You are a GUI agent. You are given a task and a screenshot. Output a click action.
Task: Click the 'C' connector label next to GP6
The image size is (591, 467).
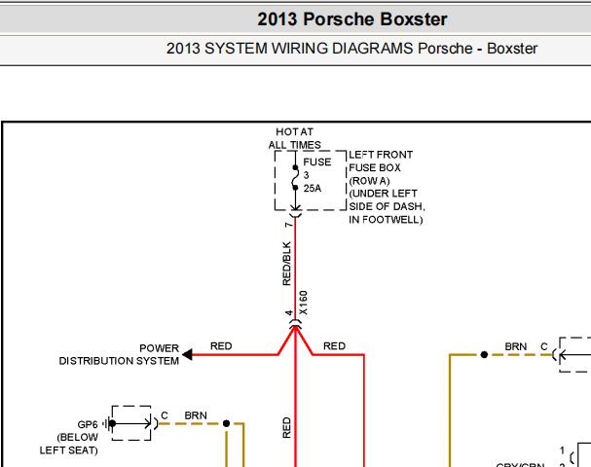(165, 415)
